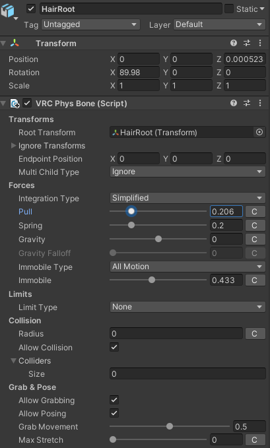
Task: Uncheck the Allow Grabbing checkbox
Action: pyautogui.click(x=114, y=400)
